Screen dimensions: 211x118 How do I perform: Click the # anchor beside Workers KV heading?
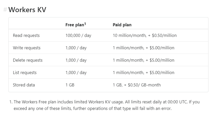point(5,10)
